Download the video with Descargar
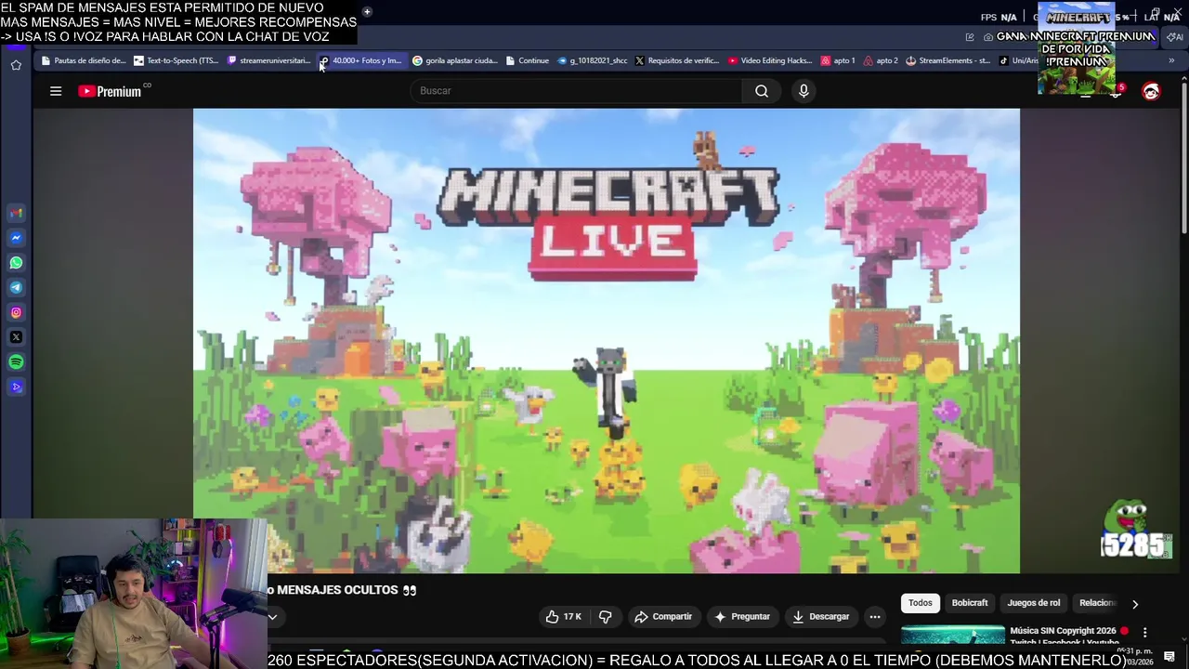The width and height of the screenshot is (1189, 669). click(x=820, y=617)
